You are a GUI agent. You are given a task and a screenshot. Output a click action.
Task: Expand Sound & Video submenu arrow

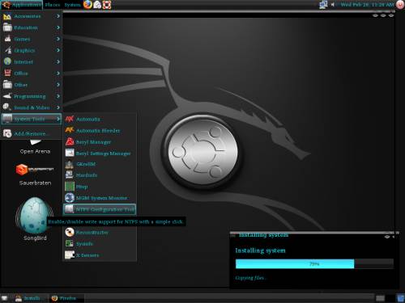tap(58, 107)
